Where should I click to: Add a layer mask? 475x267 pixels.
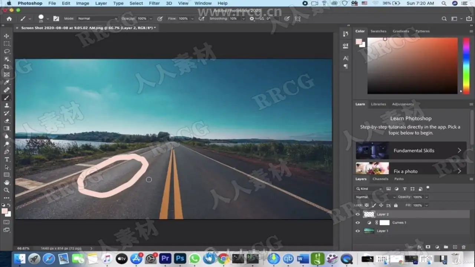428,247
